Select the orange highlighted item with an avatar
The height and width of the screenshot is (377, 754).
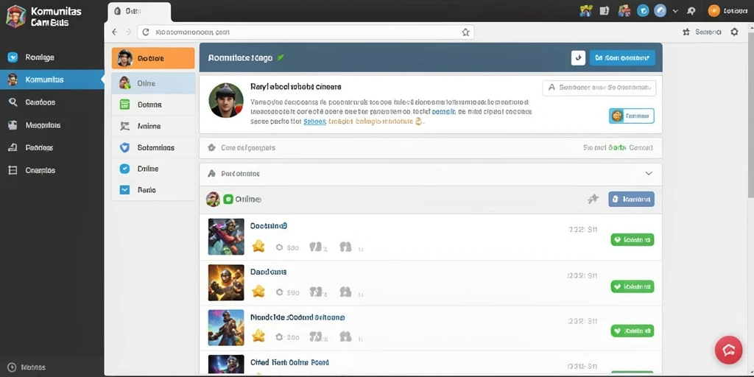tap(153, 58)
